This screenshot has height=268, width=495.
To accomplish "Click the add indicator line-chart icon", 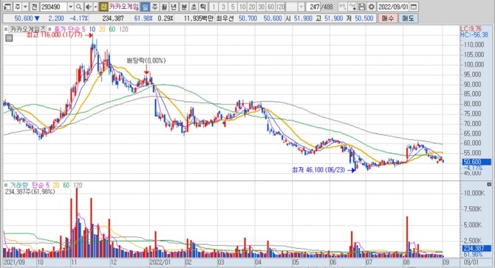I will click(352, 7).
